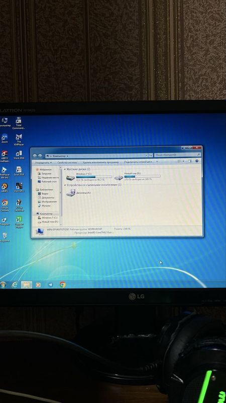This screenshot has height=403, width=226.
Task: Open Документы library in navigation pane
Action: 46,197
